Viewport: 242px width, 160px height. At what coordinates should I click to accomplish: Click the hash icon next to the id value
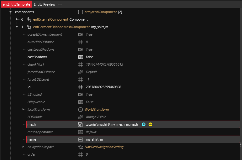pyautogui.click(x=80, y=87)
